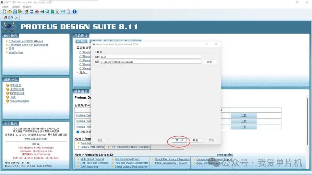The image size is (312, 175).
Task: Open Non-Functional Pads guide
Action: pyautogui.click(x=127, y=159)
